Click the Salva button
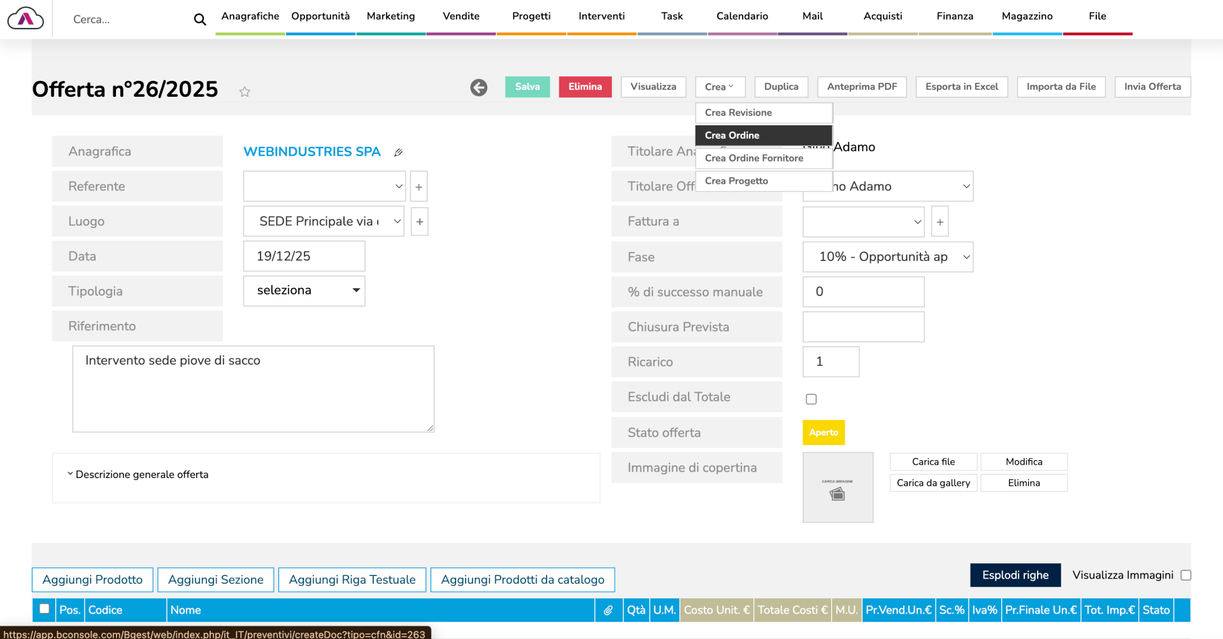This screenshot has width=1223, height=639. [x=527, y=87]
